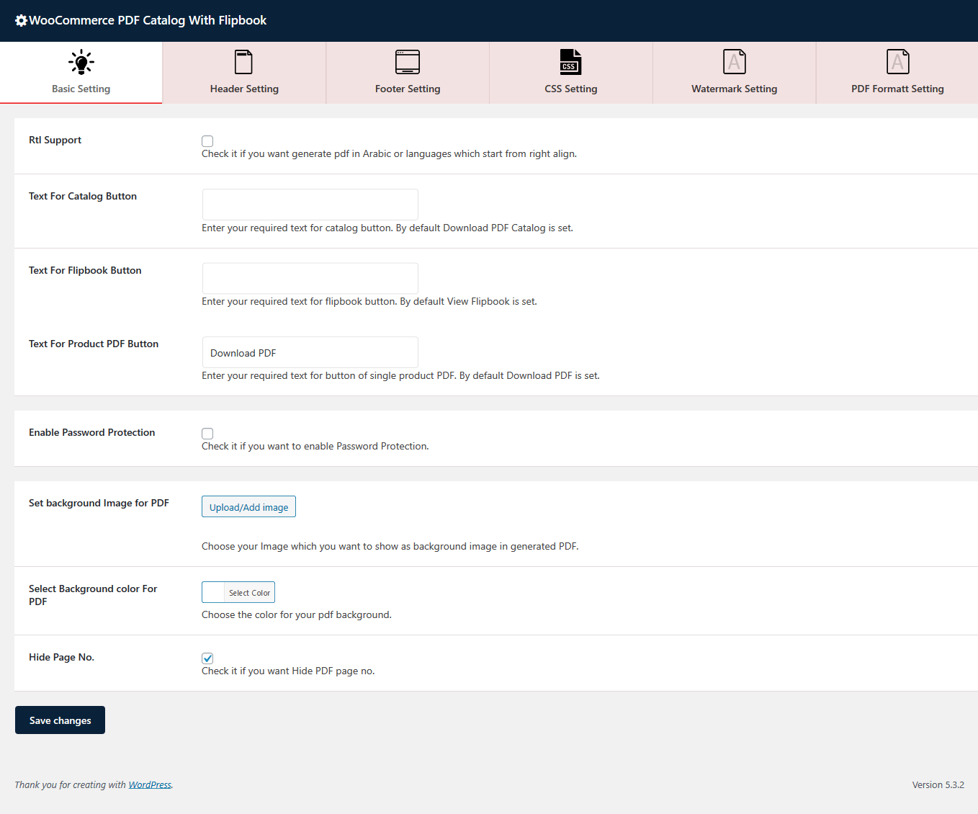
Task: Click the gear icon beside the plugin title
Action: point(22,21)
